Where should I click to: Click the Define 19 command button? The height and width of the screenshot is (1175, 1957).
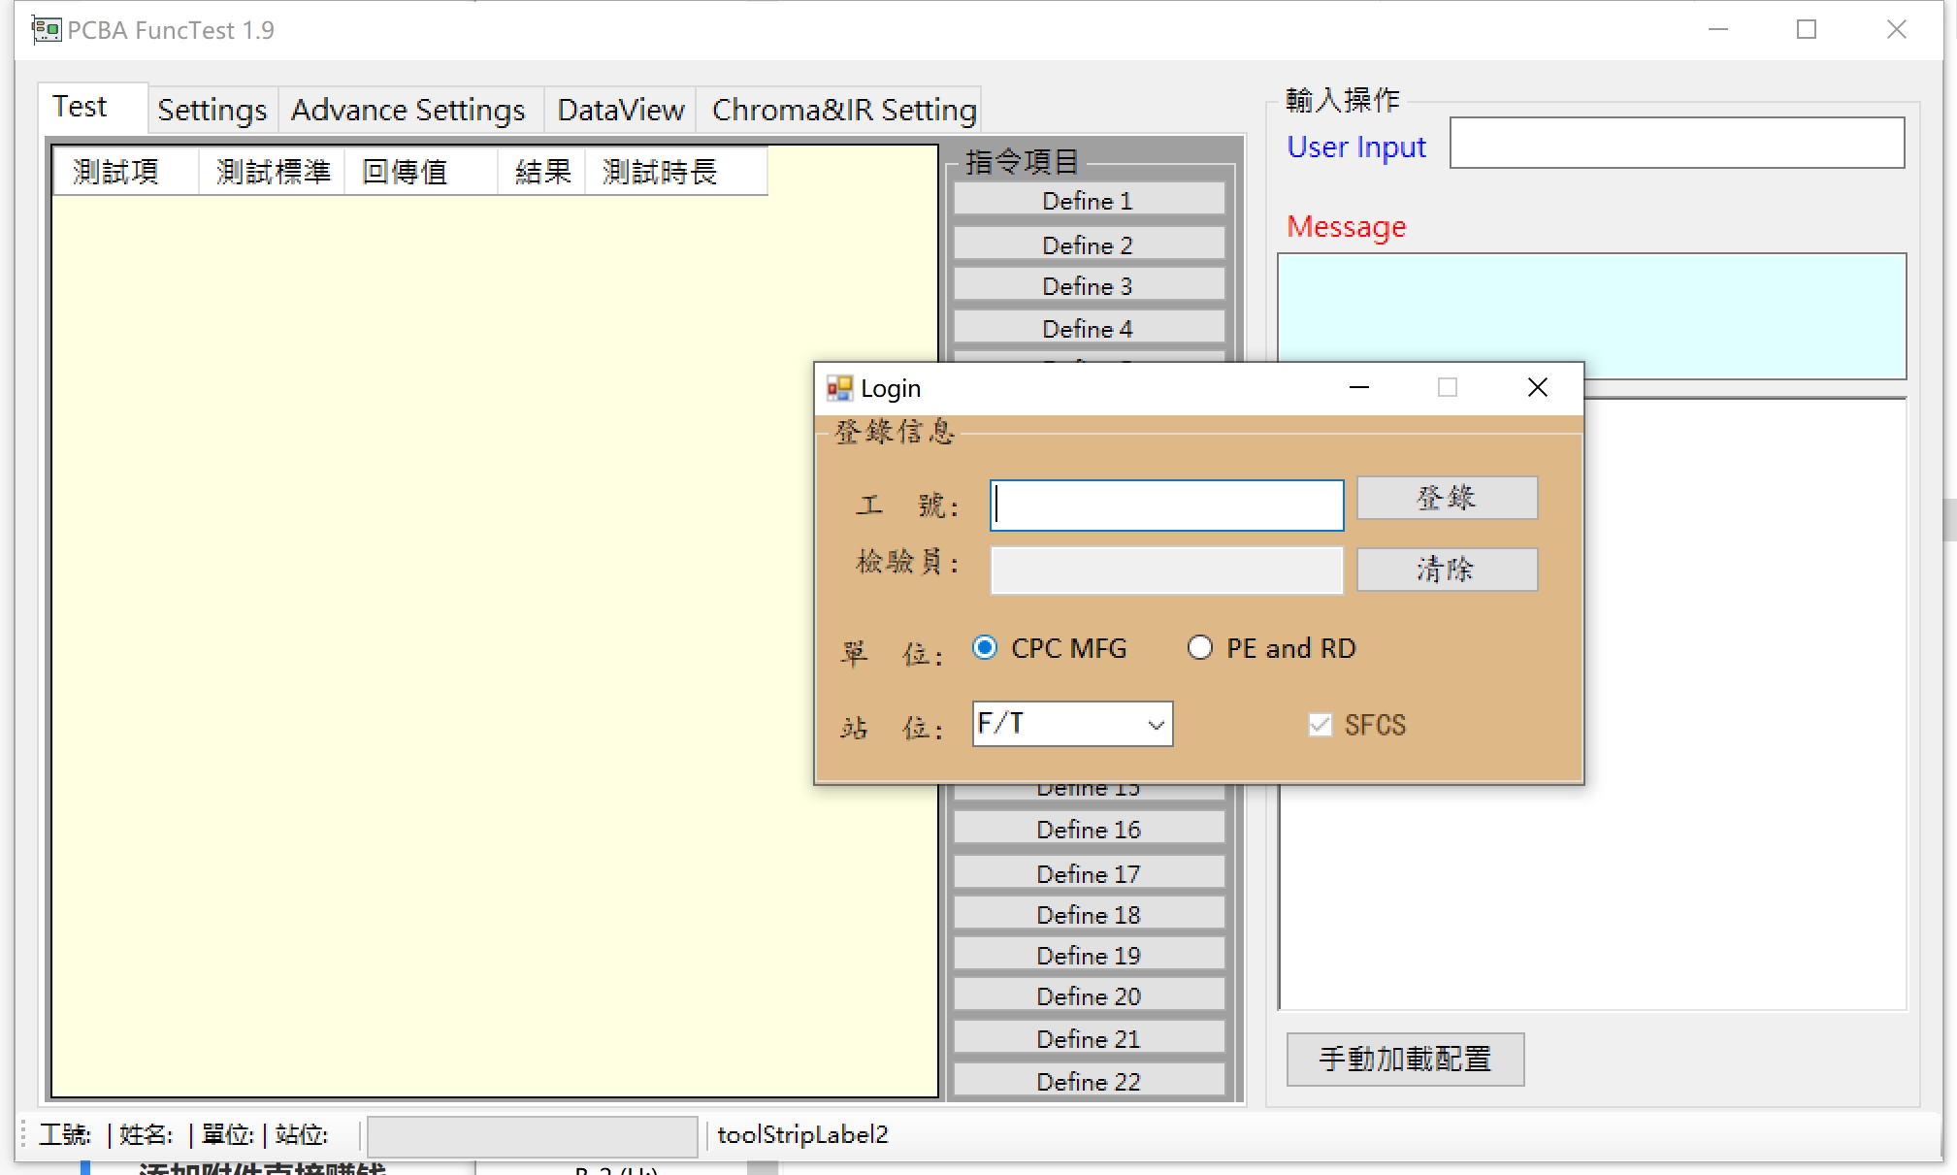(x=1089, y=956)
